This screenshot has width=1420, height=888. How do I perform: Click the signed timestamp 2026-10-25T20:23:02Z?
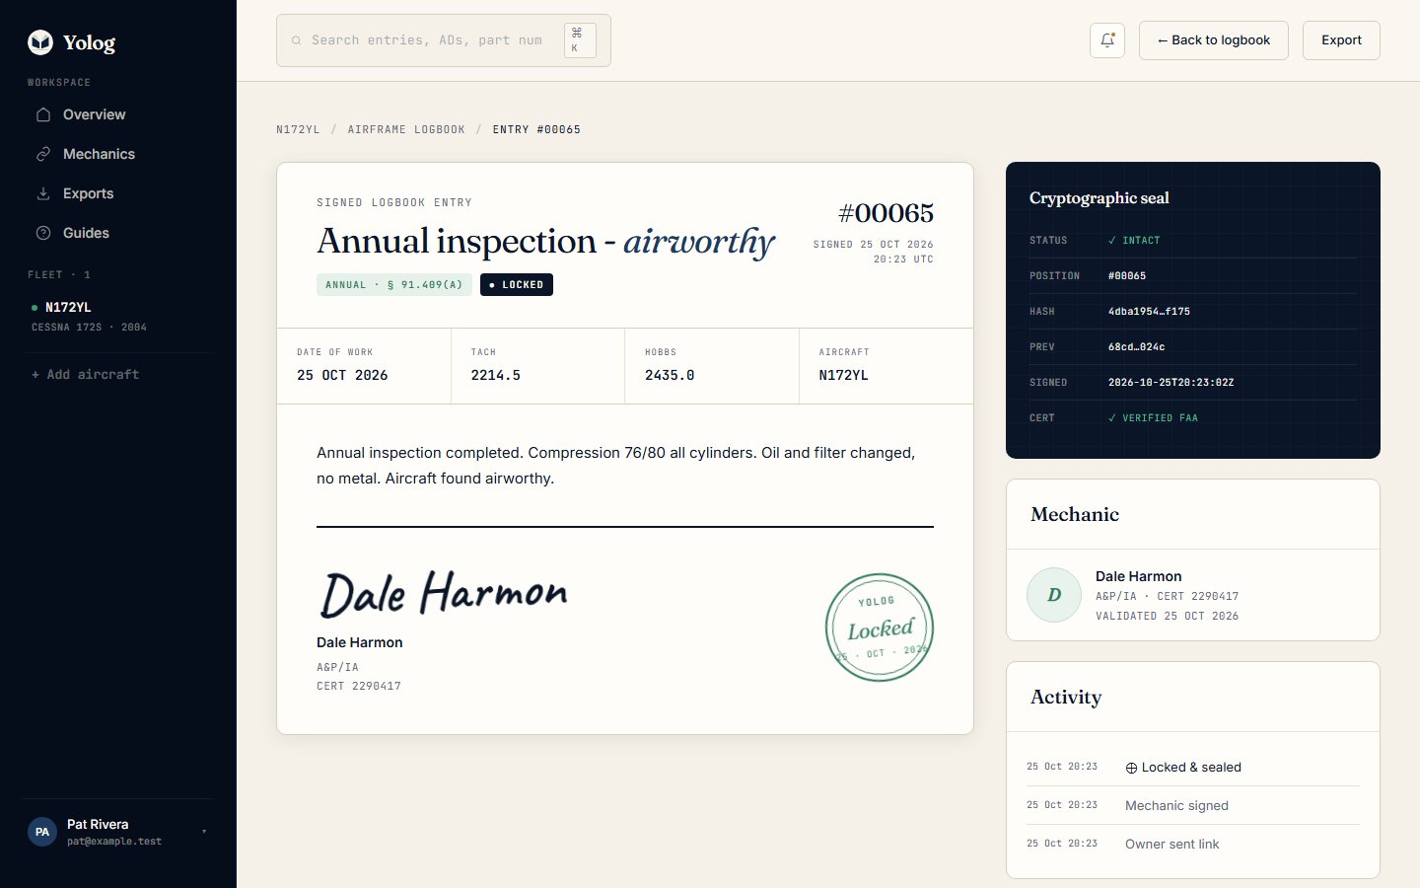click(x=1171, y=382)
